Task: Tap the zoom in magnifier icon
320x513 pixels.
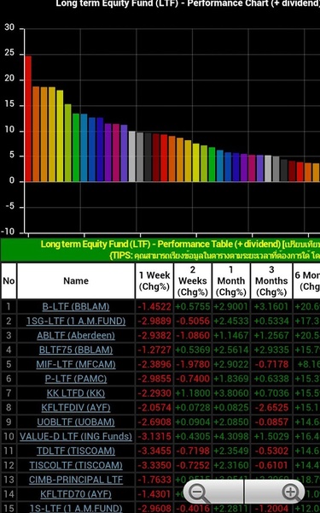Action: [292, 493]
